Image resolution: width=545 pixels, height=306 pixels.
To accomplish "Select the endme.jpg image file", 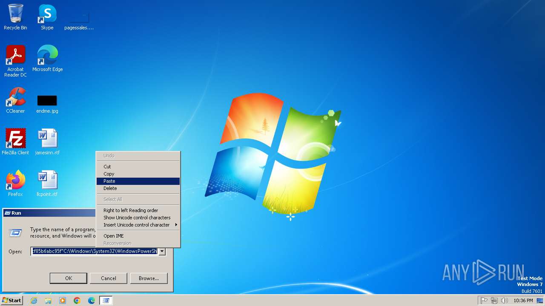I will pyautogui.click(x=47, y=104).
